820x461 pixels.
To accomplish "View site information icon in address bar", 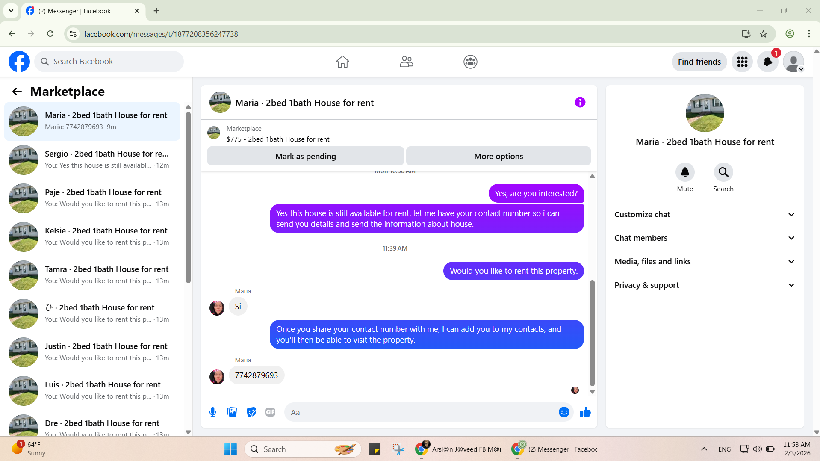I will click(73, 34).
